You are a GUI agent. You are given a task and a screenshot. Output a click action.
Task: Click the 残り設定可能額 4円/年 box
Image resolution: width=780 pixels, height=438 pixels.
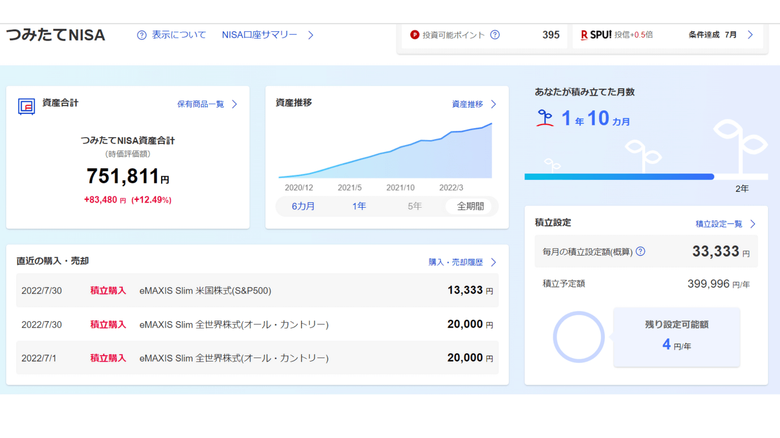[x=677, y=337]
